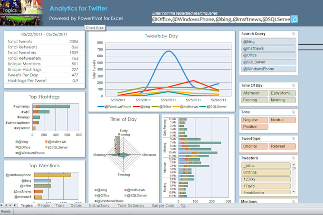Screen dimensions: 323x215
Task: Open the Instructions sheet tab
Action: pyautogui.click(x=99, y=206)
